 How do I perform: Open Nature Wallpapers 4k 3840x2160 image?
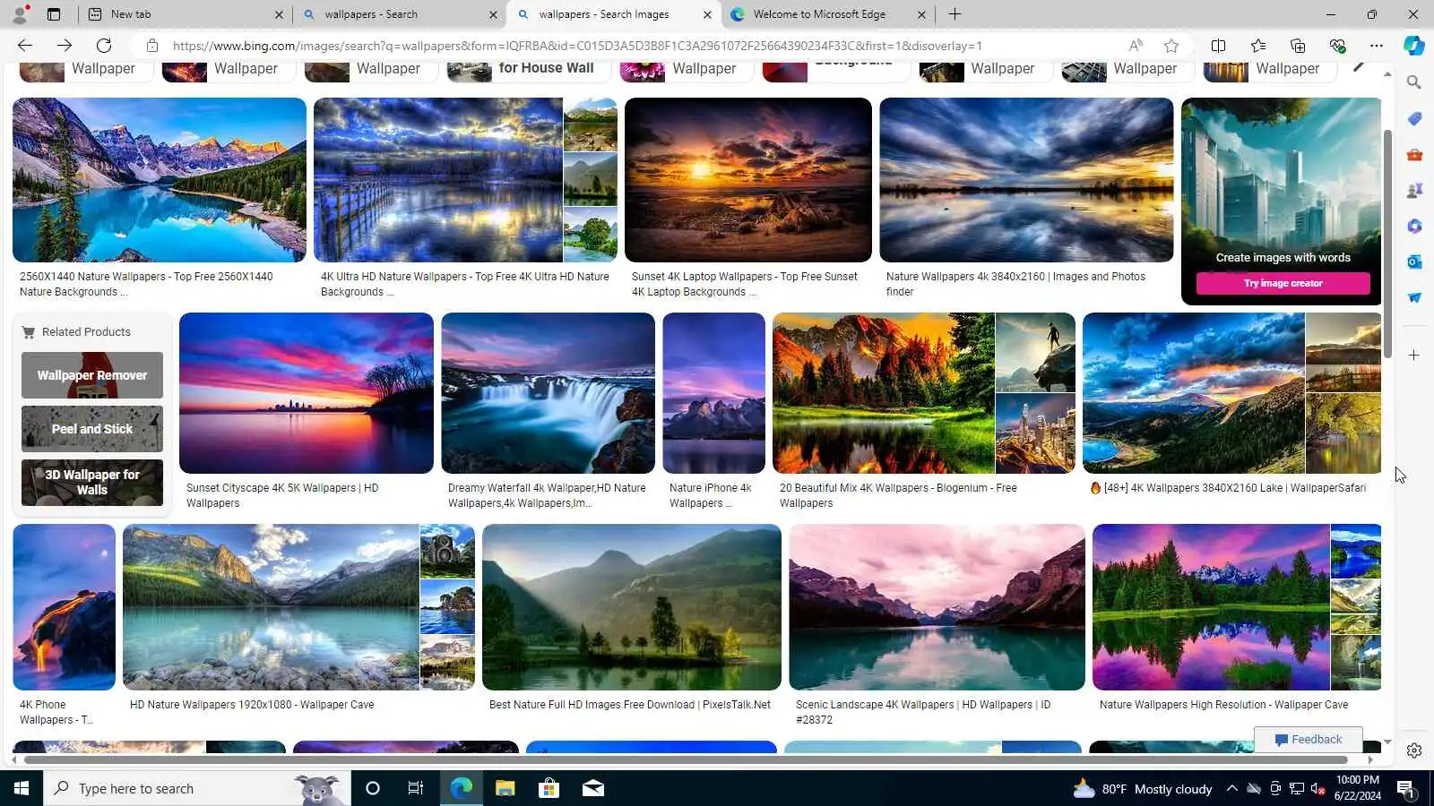click(x=1026, y=180)
